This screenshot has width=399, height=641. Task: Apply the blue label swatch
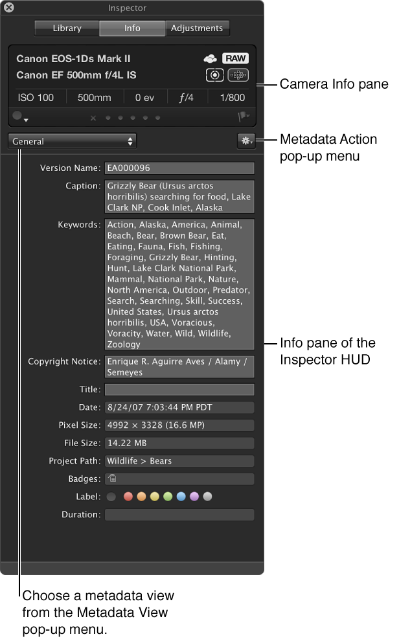coord(181,497)
